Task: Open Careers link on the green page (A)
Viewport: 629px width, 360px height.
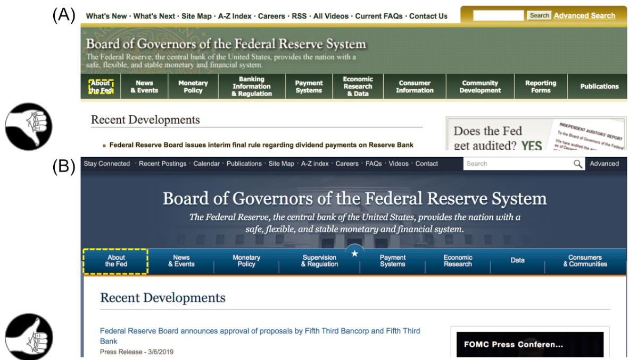Action: coord(271,16)
